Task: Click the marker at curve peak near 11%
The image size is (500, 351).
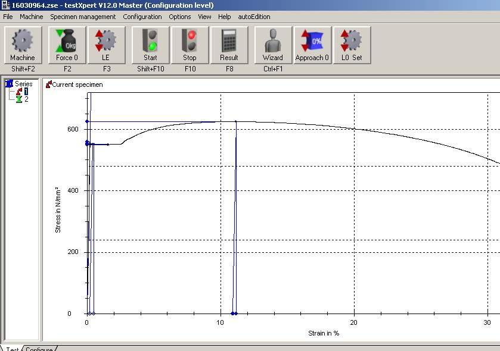Action: (x=235, y=121)
